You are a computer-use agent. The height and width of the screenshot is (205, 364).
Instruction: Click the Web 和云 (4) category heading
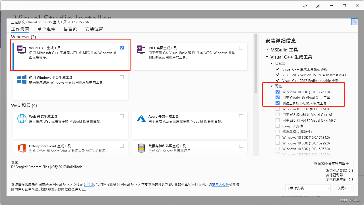24,105
